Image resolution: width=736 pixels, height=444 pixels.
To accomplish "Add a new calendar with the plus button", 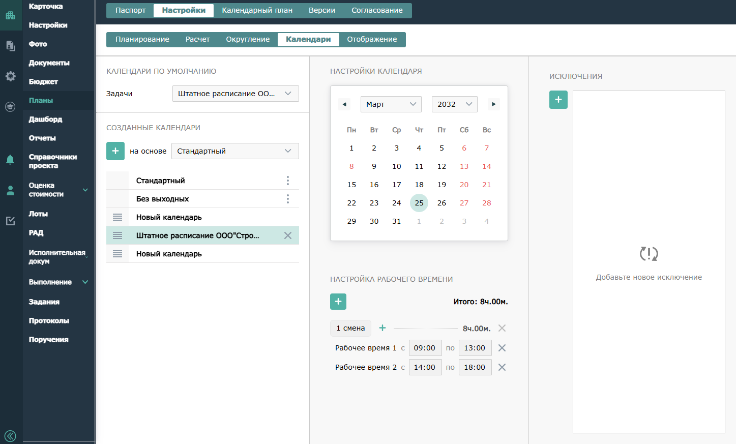I will [x=115, y=151].
